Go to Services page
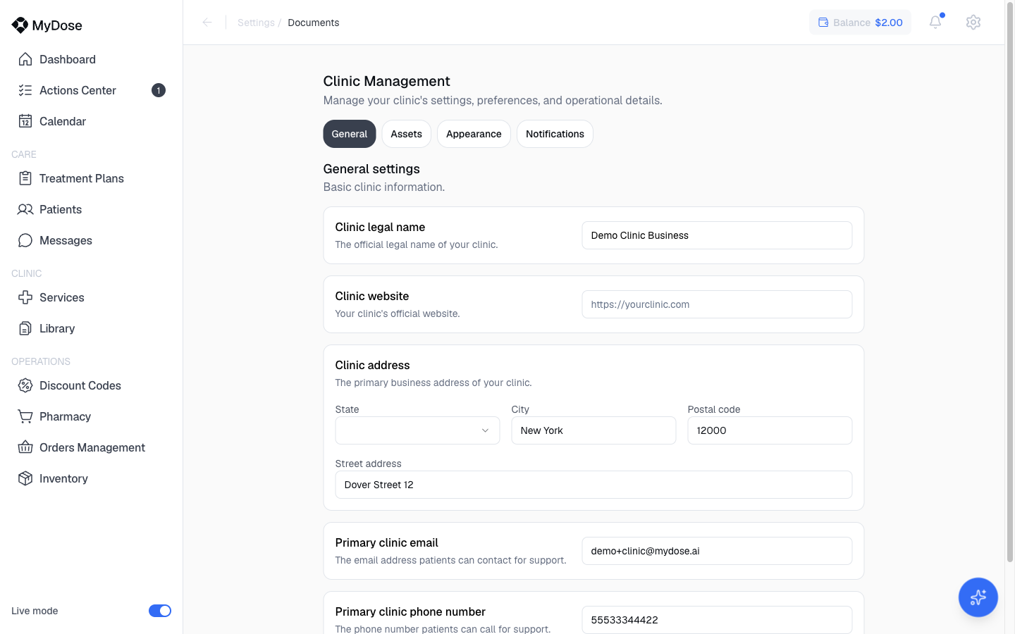1015x634 pixels. pyautogui.click(x=92, y=297)
